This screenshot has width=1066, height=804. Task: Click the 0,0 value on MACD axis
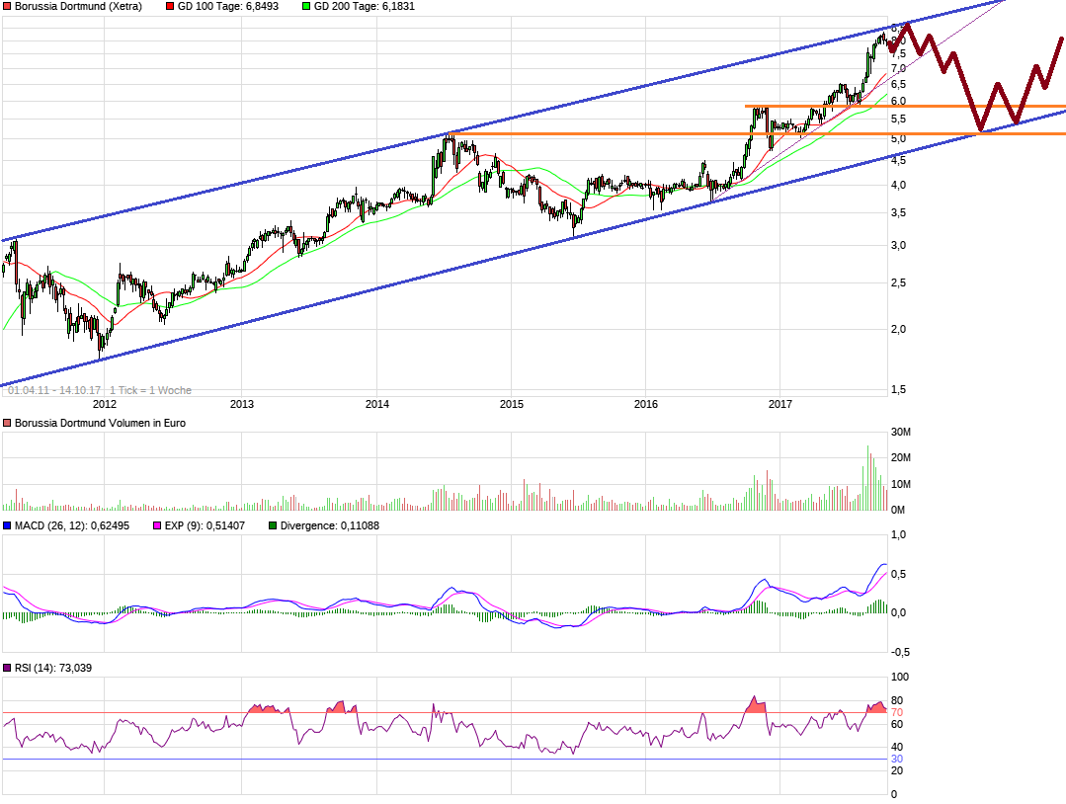(898, 612)
